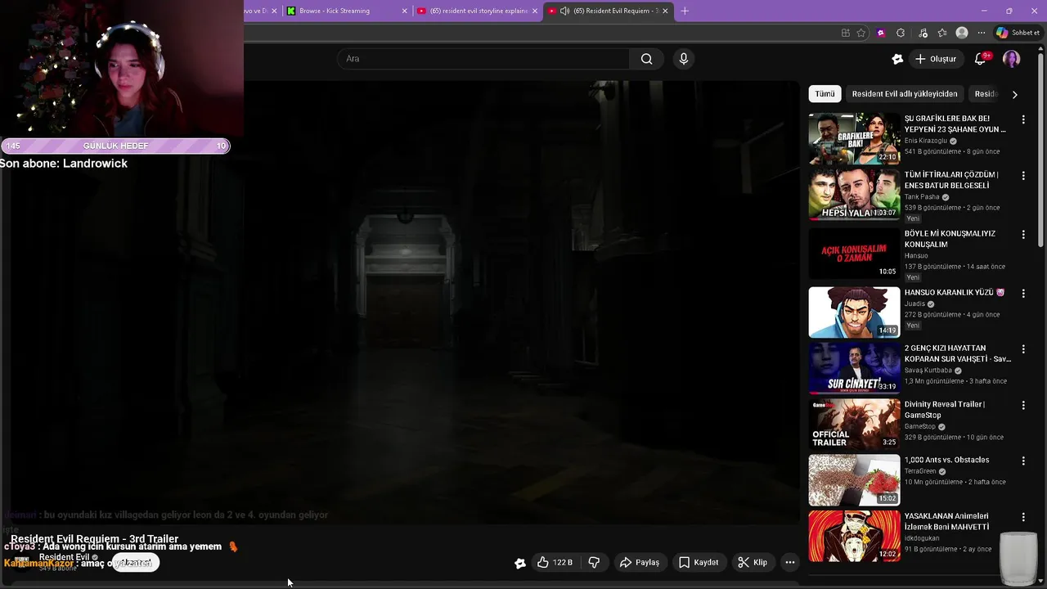This screenshot has width=1047, height=589.
Task: Click the Paylaş share button
Action: click(x=639, y=562)
